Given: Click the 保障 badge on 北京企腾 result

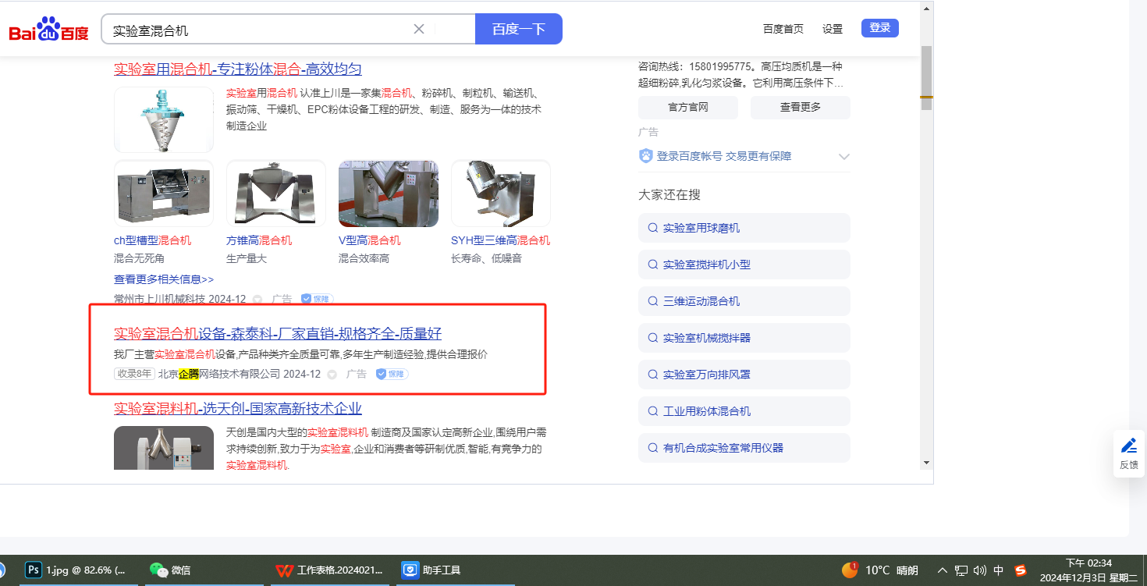Looking at the screenshot, I should click(x=392, y=374).
